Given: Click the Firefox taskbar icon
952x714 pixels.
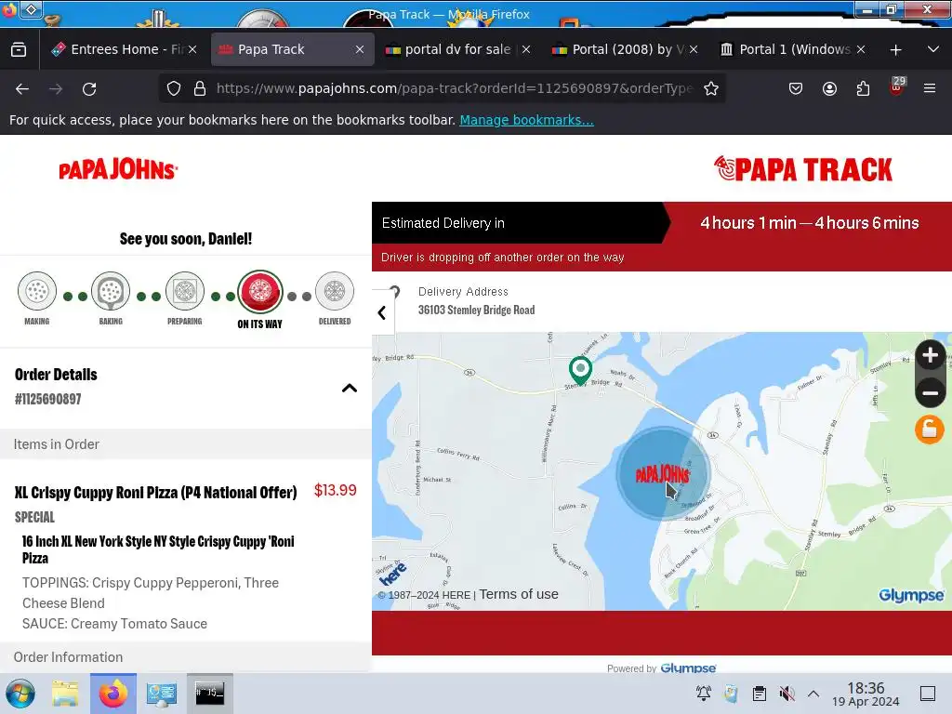Looking at the screenshot, I should click(x=113, y=694).
